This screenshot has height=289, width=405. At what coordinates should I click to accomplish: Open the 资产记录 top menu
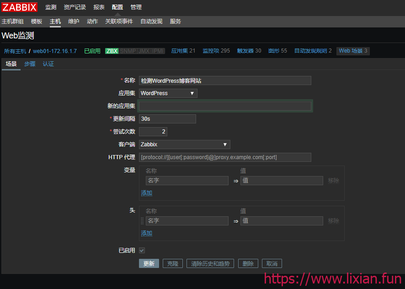[75, 7]
